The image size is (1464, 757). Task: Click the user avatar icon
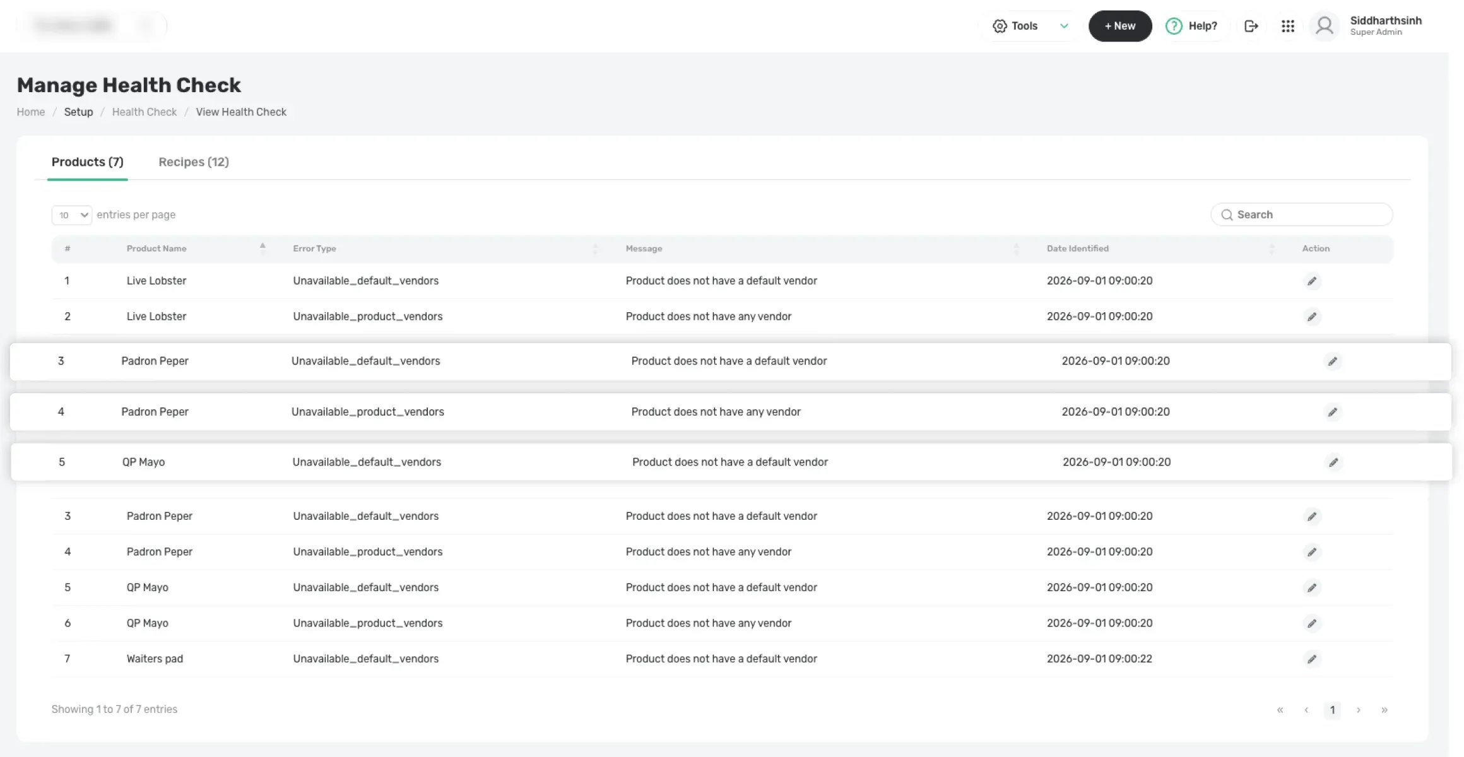(1325, 26)
